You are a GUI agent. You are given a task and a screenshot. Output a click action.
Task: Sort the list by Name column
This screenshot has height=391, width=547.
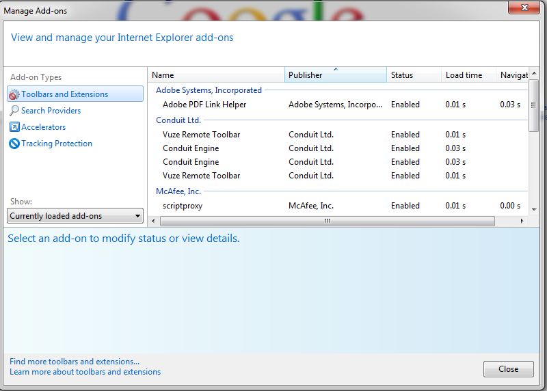point(216,75)
